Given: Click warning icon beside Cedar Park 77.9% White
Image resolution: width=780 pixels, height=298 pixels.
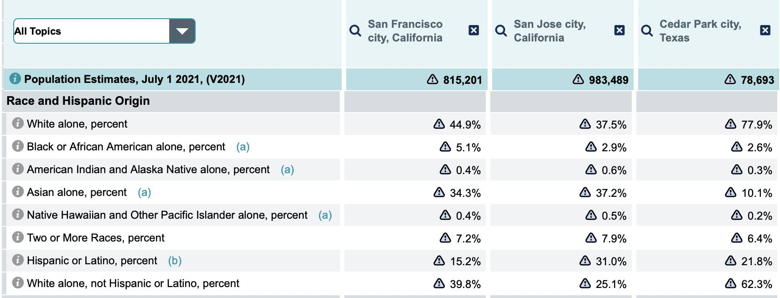Looking at the screenshot, I should click(730, 124).
